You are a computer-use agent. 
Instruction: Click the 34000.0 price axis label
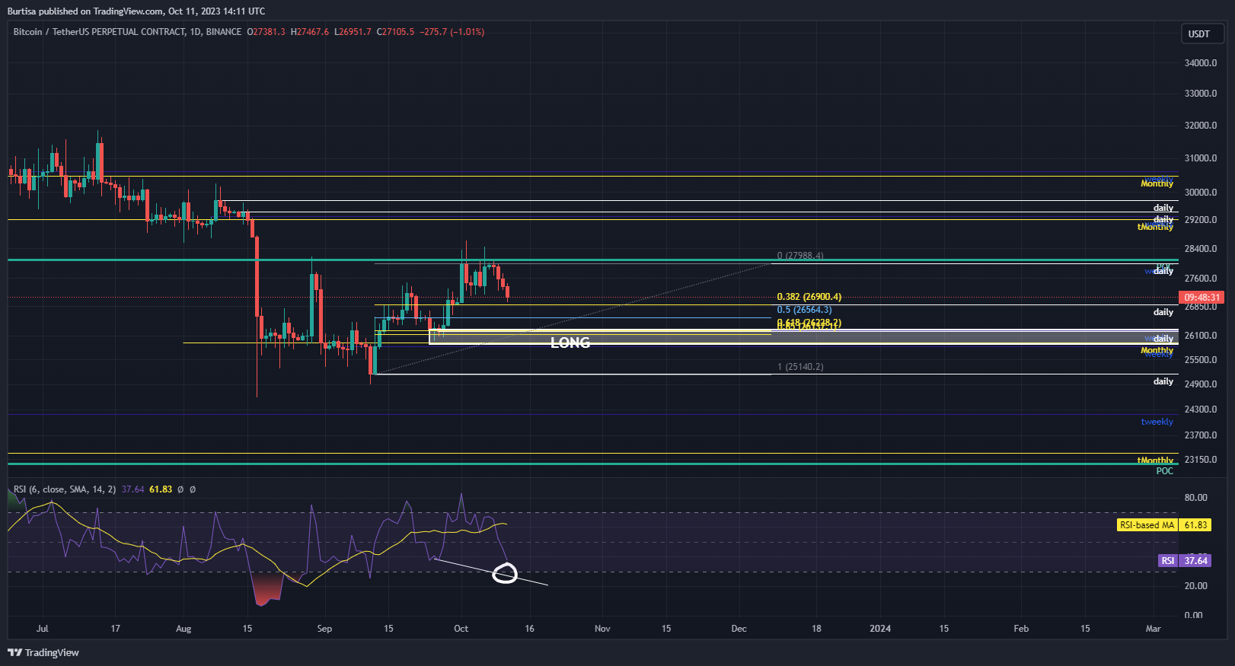(x=1201, y=63)
